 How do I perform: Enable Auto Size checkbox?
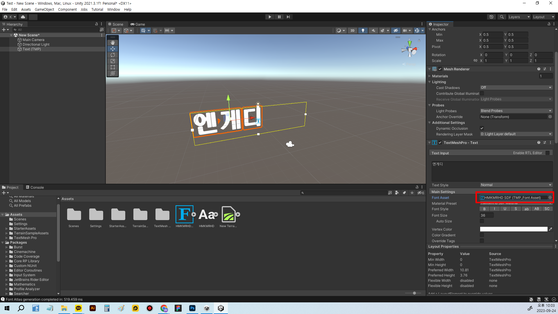482,221
